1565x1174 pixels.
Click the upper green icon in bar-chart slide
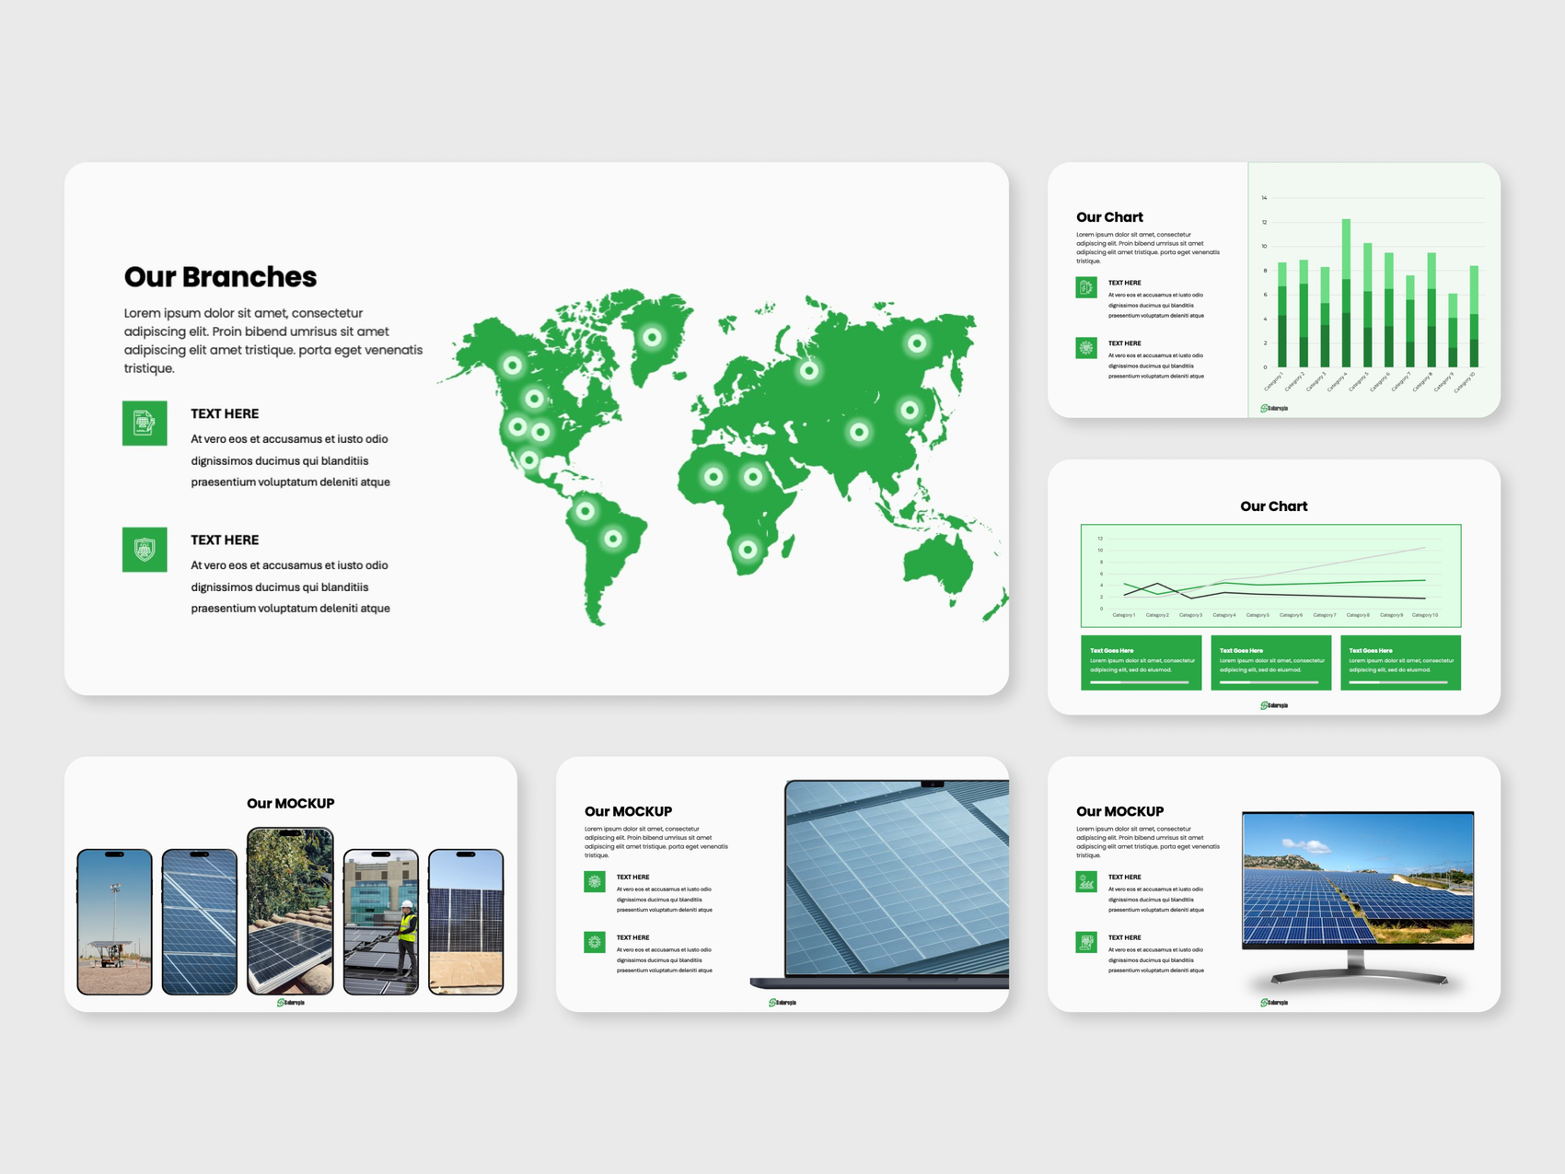(1086, 287)
